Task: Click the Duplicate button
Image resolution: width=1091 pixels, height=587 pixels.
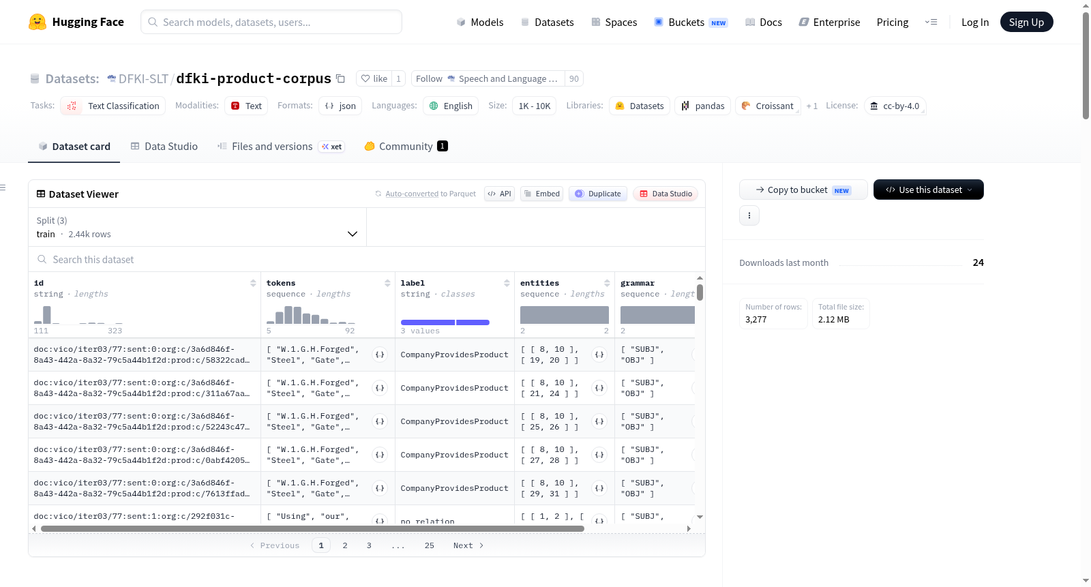Action: pyautogui.click(x=597, y=194)
